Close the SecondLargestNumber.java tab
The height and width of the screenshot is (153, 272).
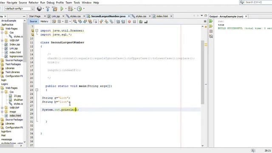click(x=129, y=16)
